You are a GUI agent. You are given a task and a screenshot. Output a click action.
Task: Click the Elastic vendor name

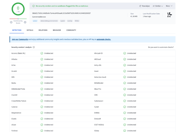click(x=14, y=119)
